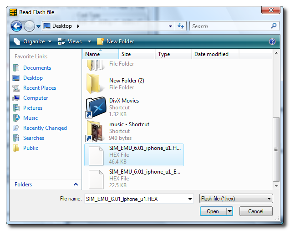Open the Public favorite link
This screenshot has height=231, width=290.
pyautogui.click(x=31, y=148)
